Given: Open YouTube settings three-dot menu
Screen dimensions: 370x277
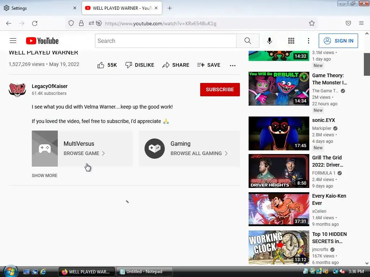Looking at the screenshot, I should tap(309, 41).
